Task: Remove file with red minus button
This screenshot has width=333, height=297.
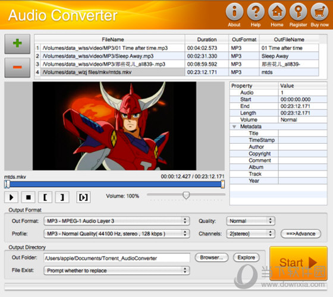Action: coord(17,68)
